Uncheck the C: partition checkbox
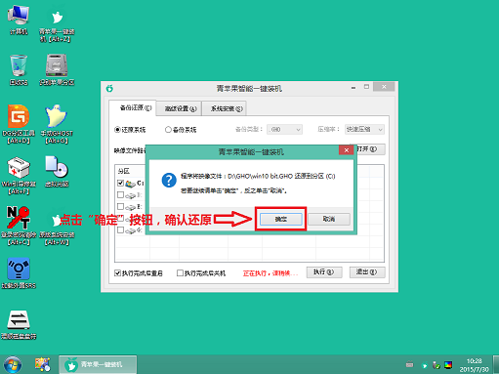The height and width of the screenshot is (374, 499). click(120, 183)
